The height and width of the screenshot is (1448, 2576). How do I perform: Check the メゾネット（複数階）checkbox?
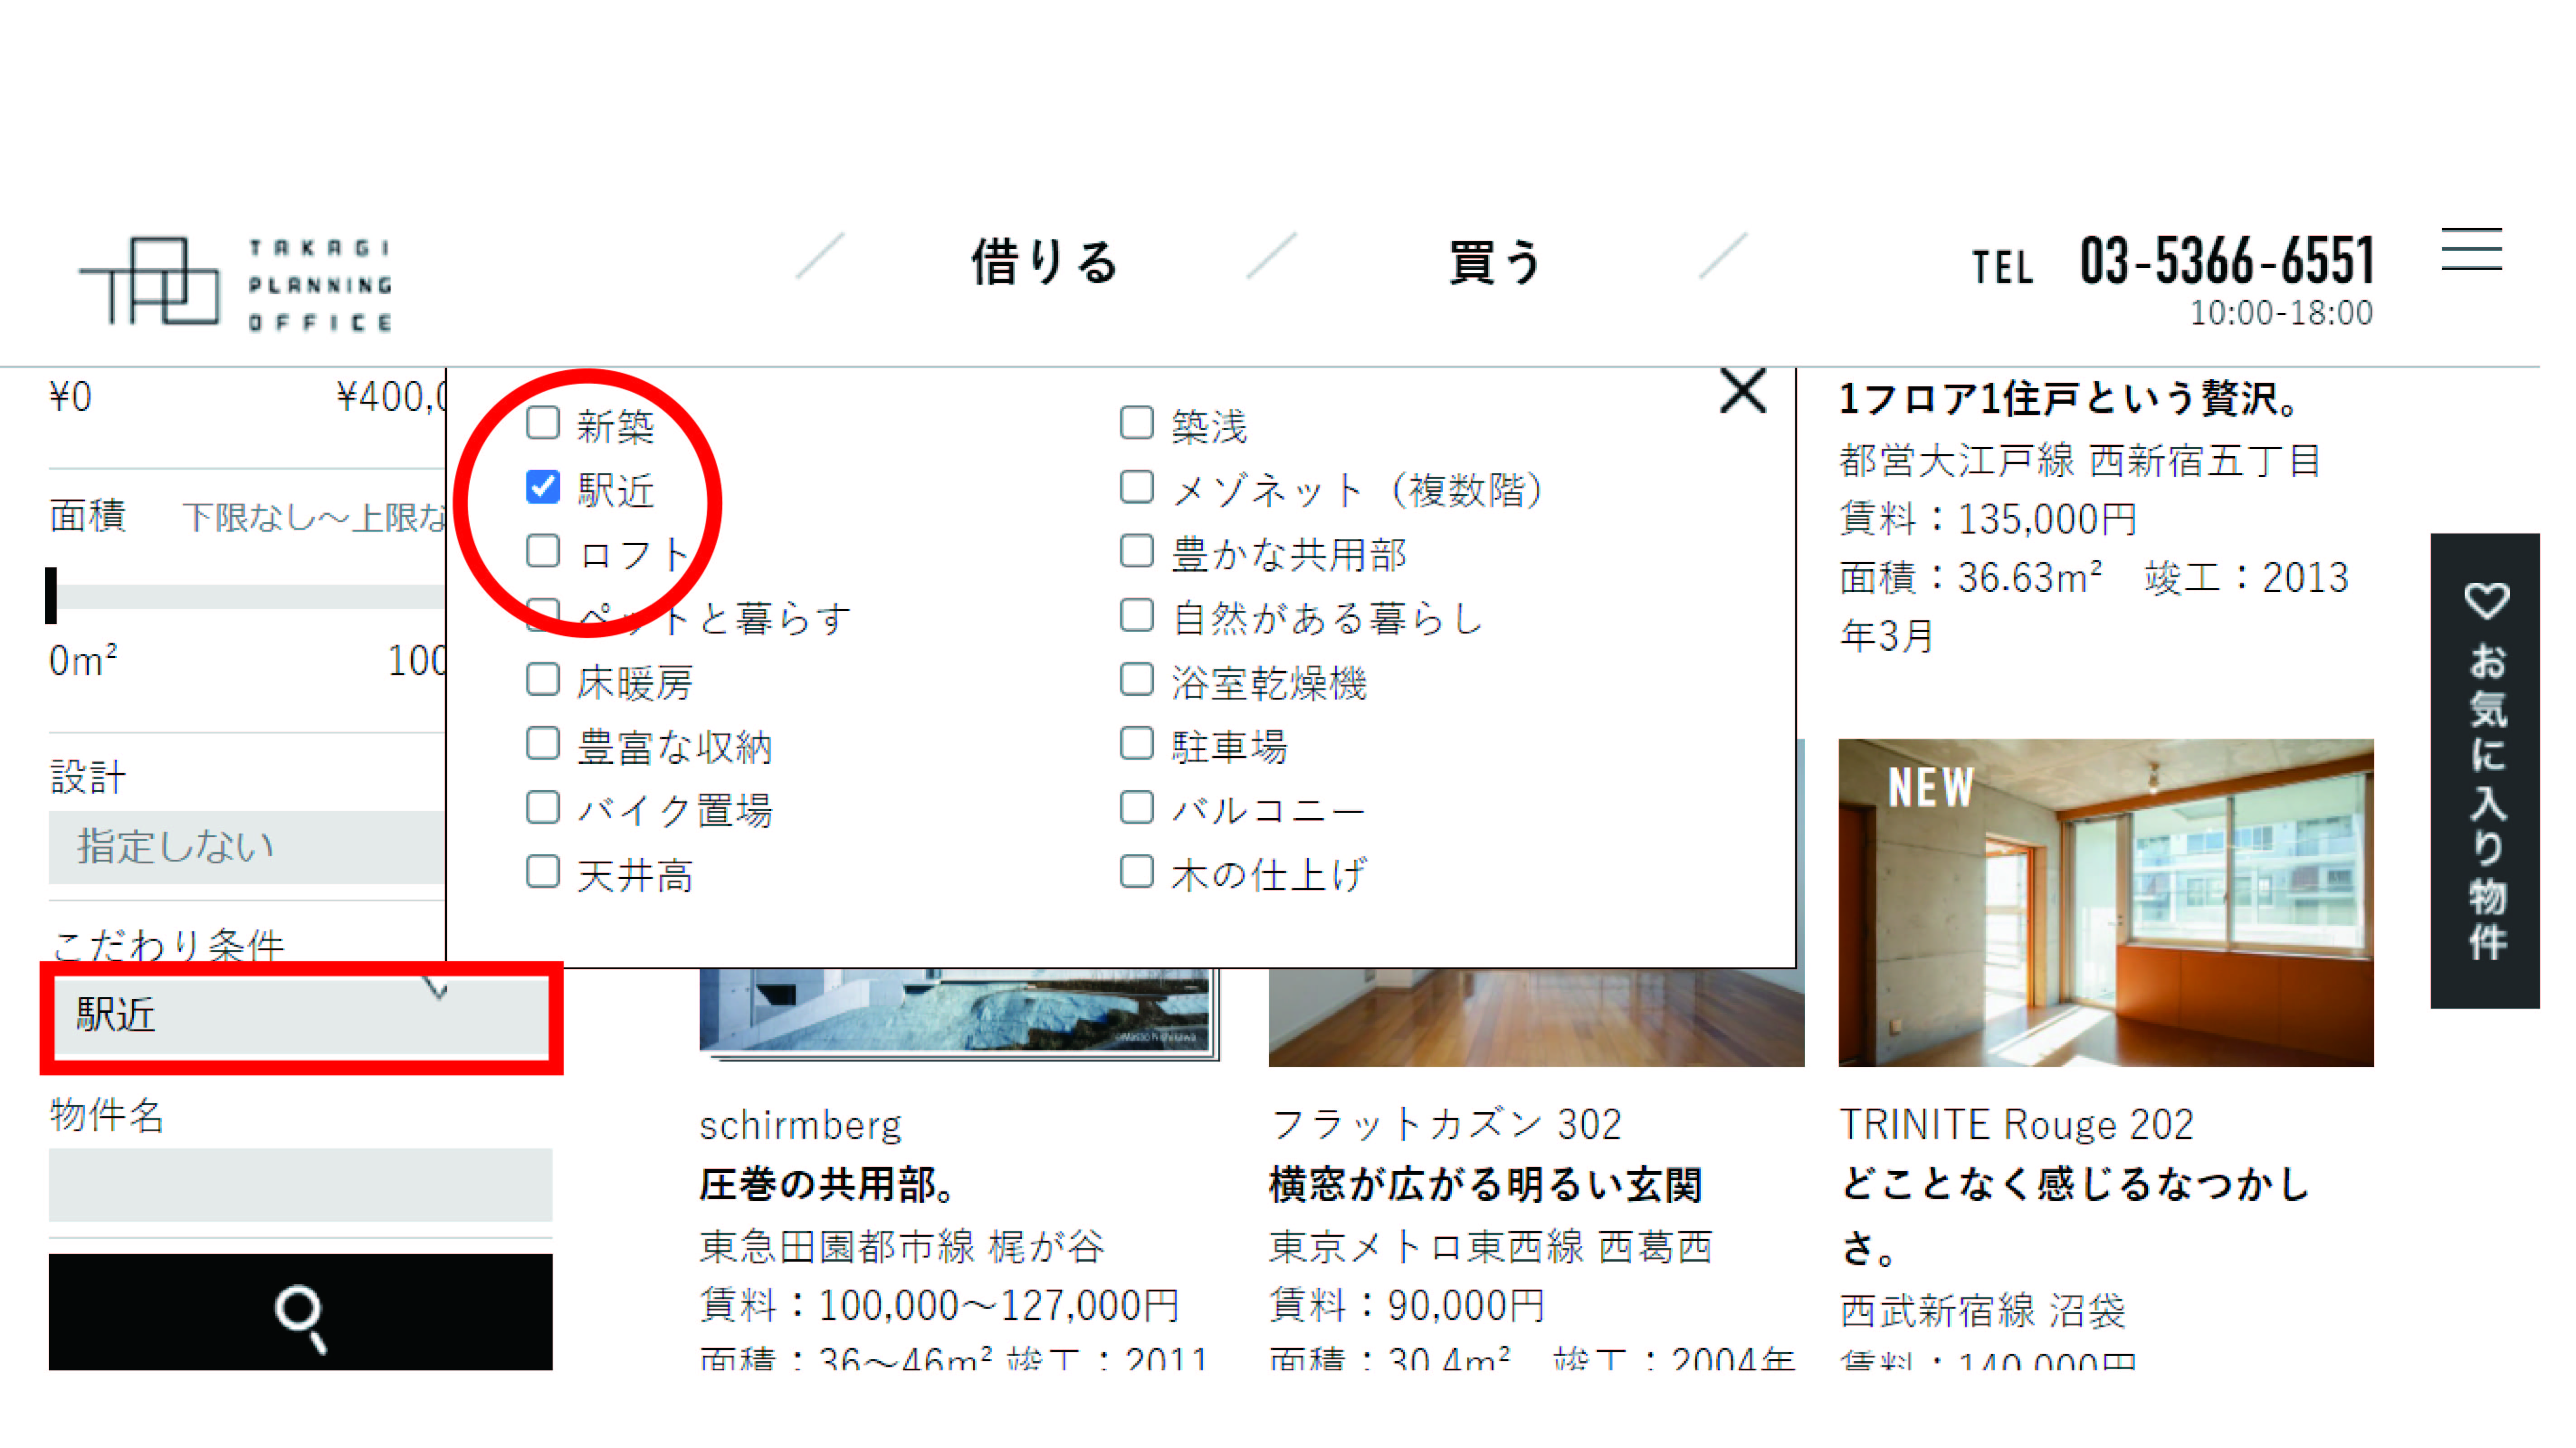[x=1137, y=487]
